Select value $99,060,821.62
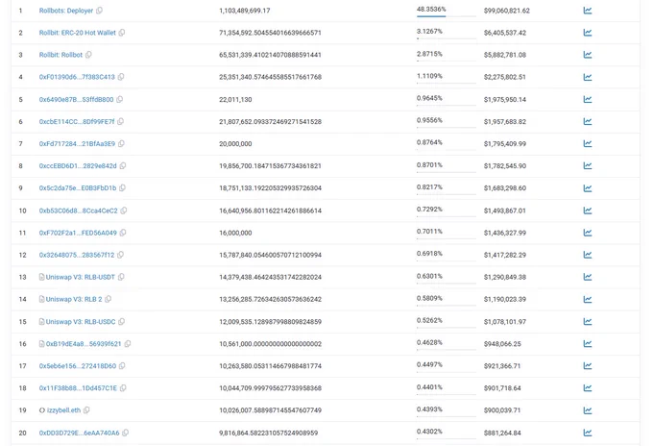The image size is (653, 446). point(507,11)
